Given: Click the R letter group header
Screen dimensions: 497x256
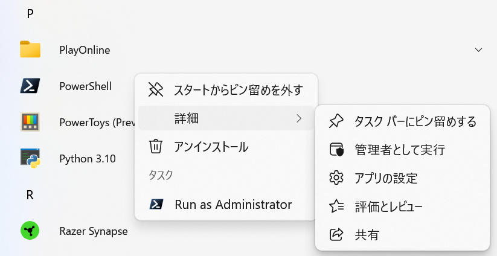Looking at the screenshot, I should coord(30,195).
